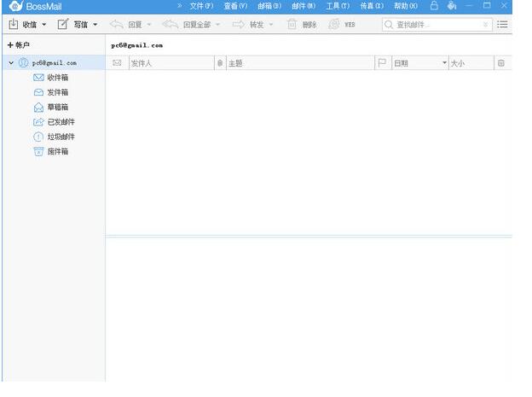
Task: Open the 已发邮件 sent mail folder
Action: (x=61, y=122)
